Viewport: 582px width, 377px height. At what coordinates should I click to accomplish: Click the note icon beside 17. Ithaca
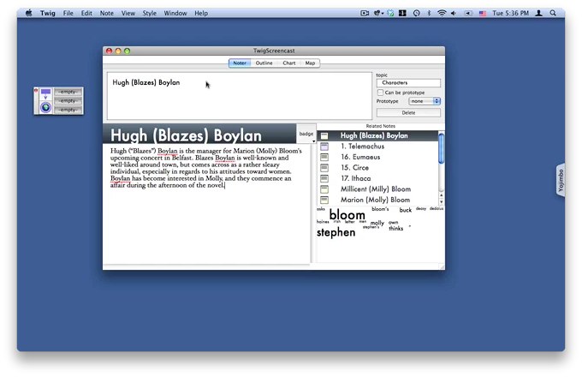pos(324,179)
